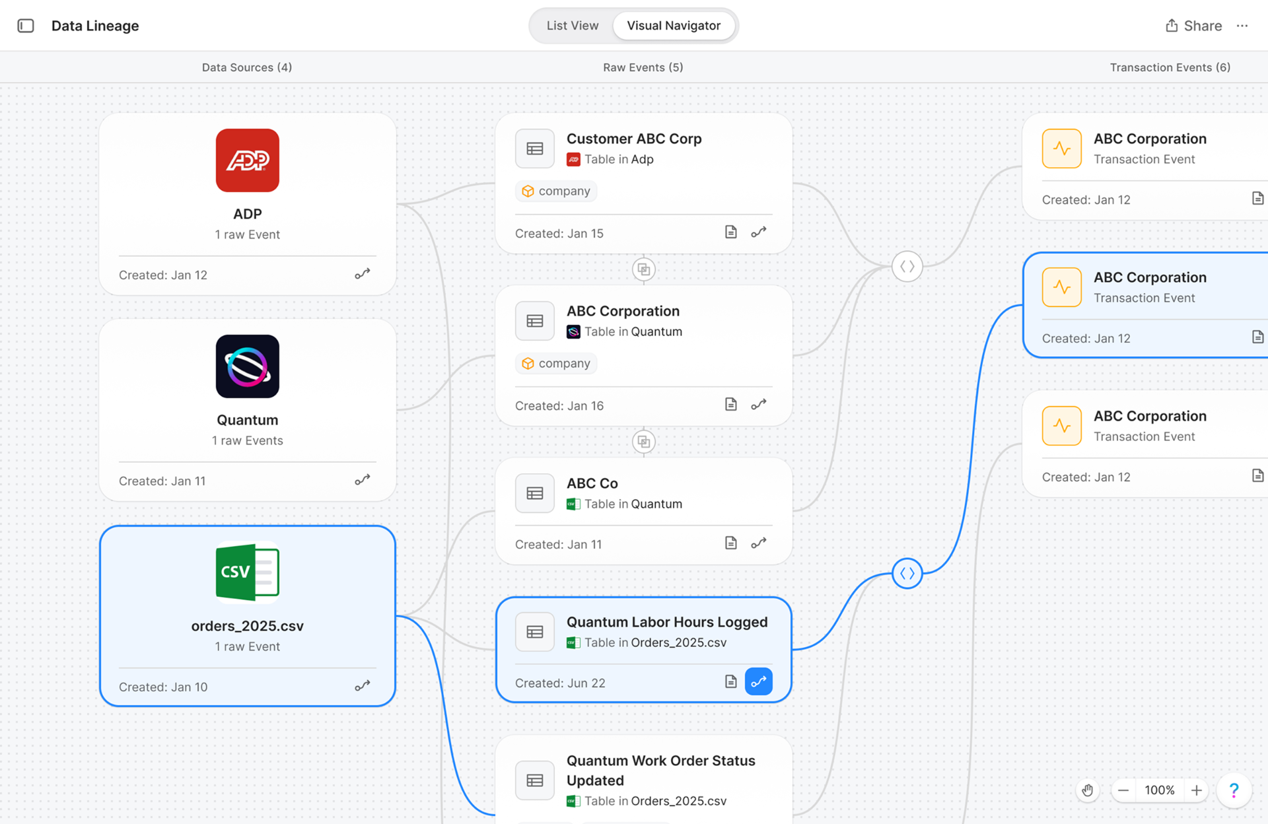
Task: Click the Quantum logo icon
Action: (x=247, y=366)
